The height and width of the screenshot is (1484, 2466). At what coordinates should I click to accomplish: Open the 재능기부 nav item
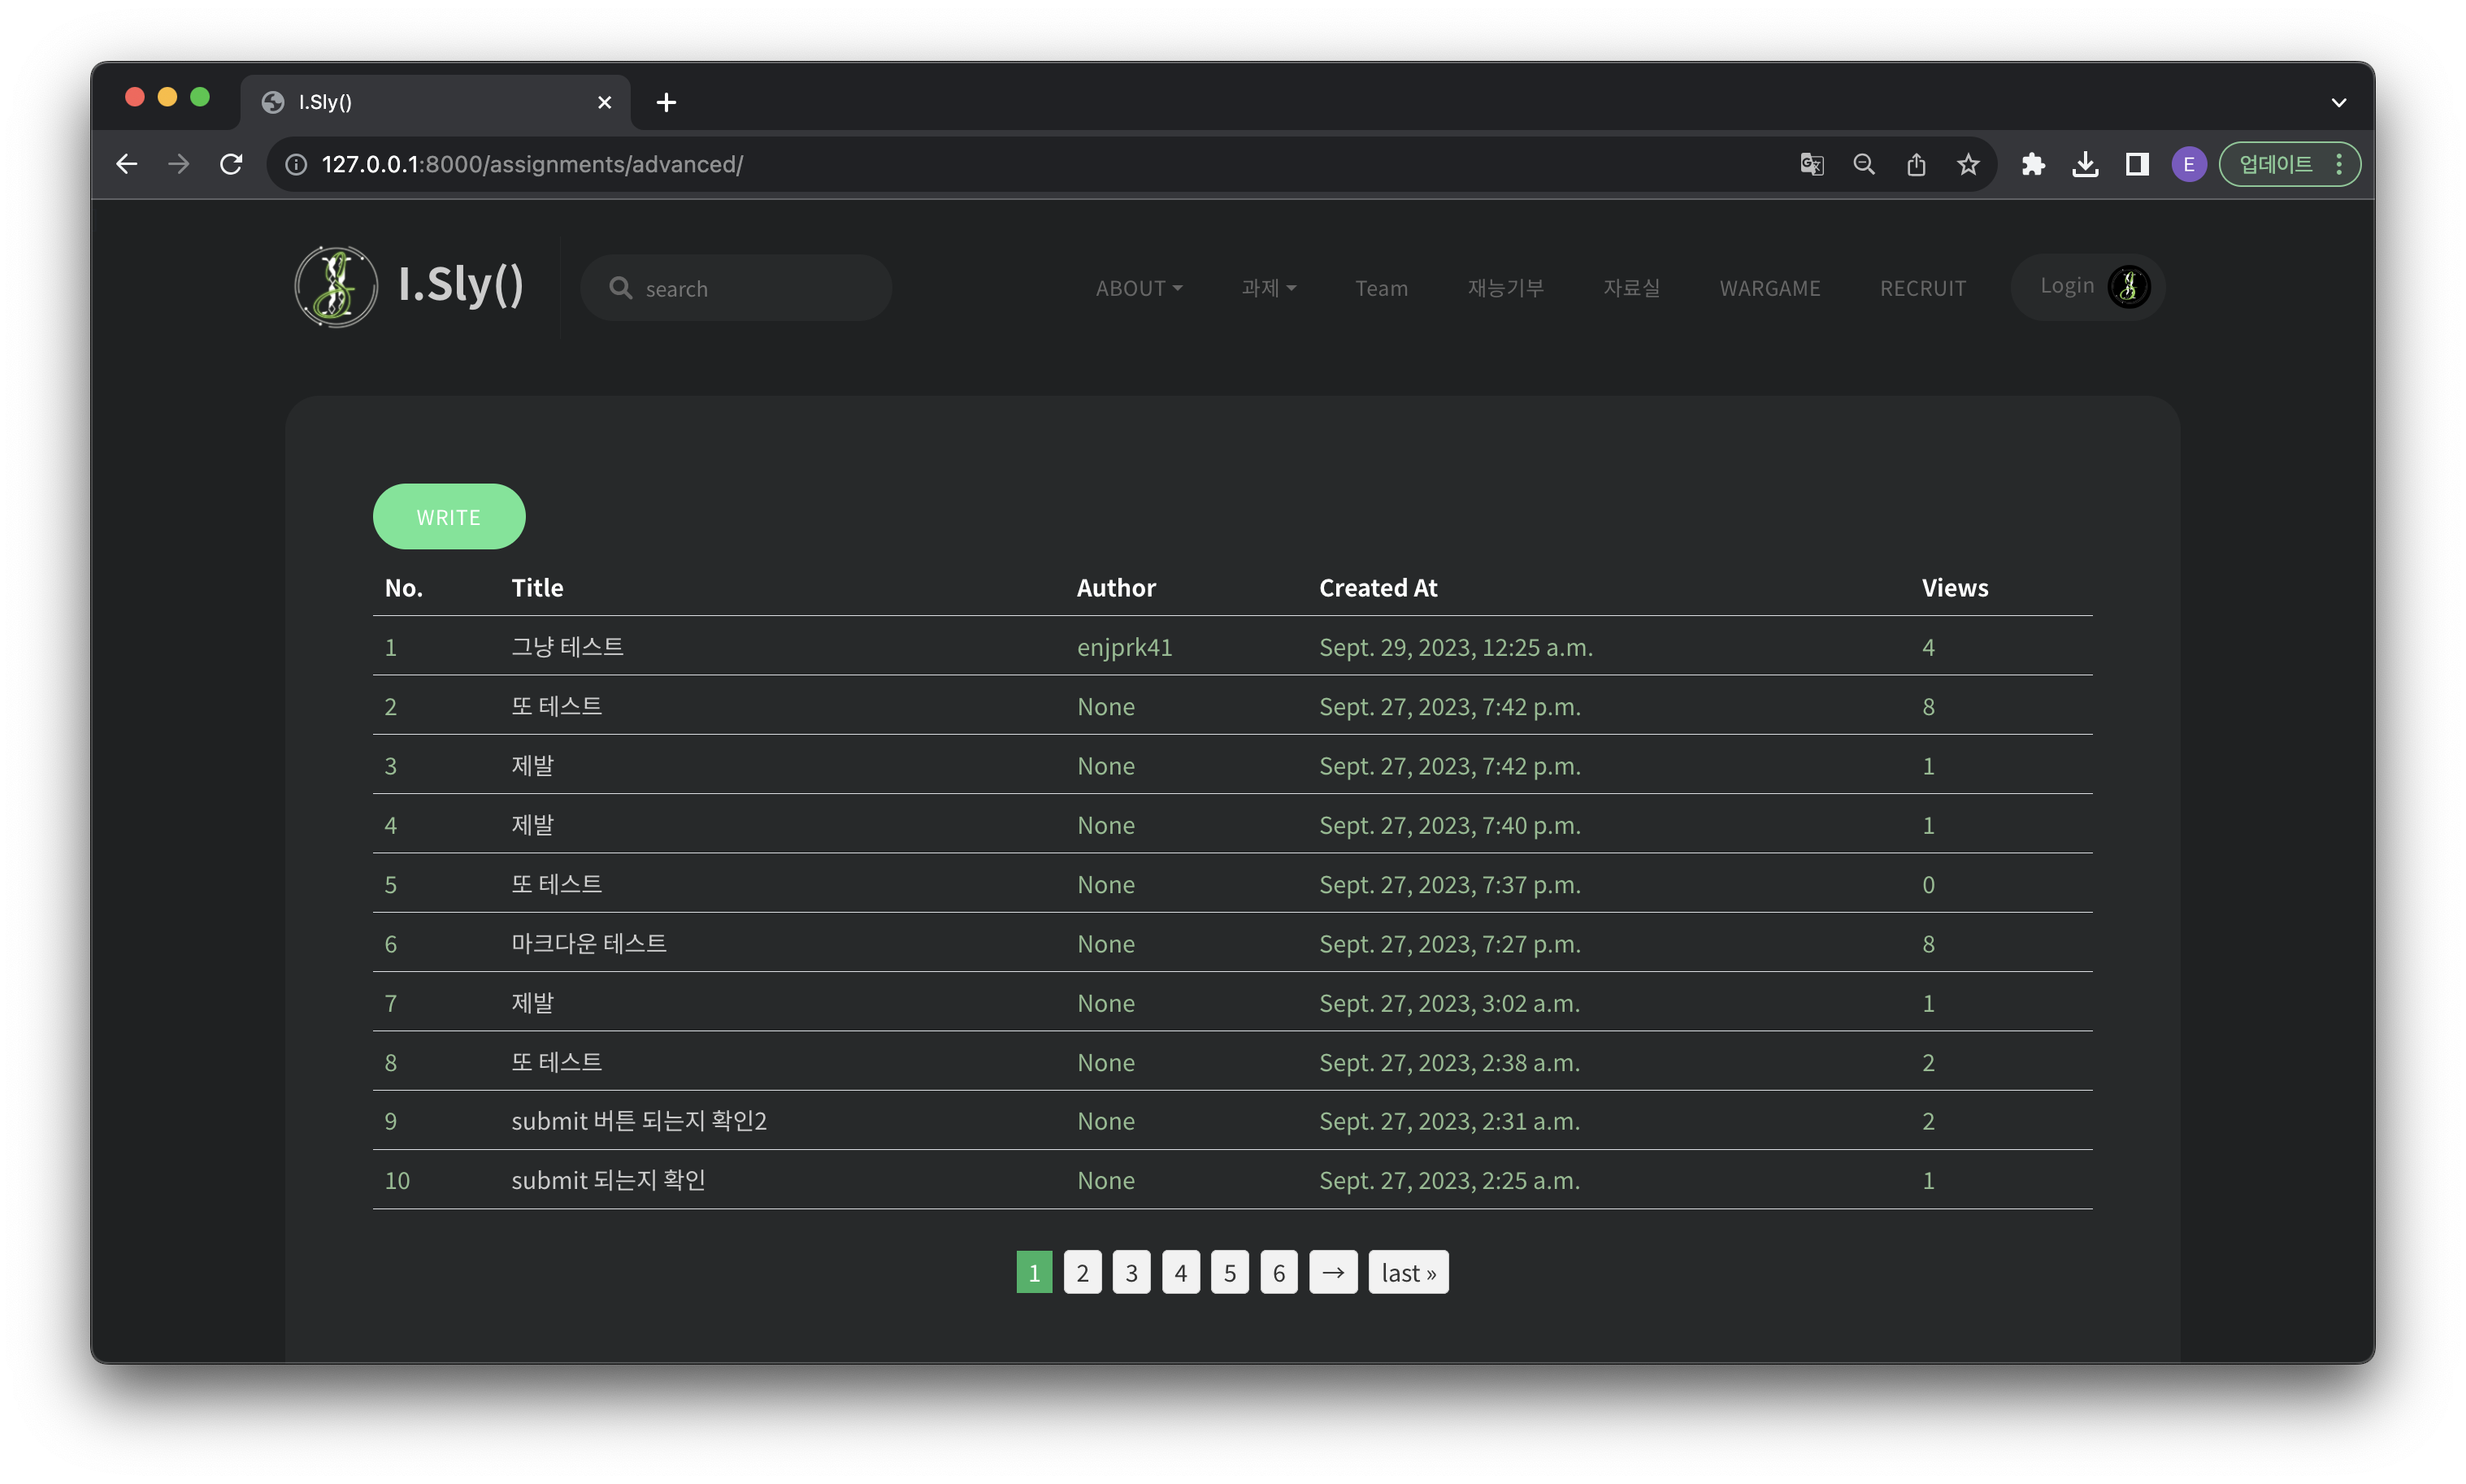1505,288
